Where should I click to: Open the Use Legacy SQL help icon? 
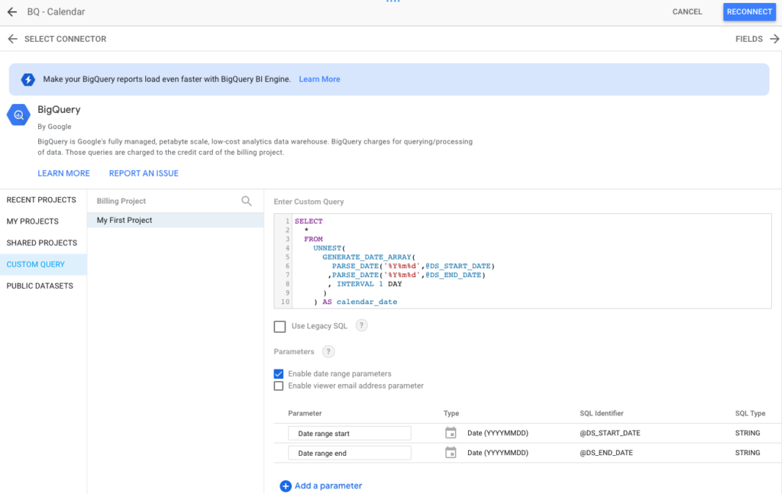361,325
